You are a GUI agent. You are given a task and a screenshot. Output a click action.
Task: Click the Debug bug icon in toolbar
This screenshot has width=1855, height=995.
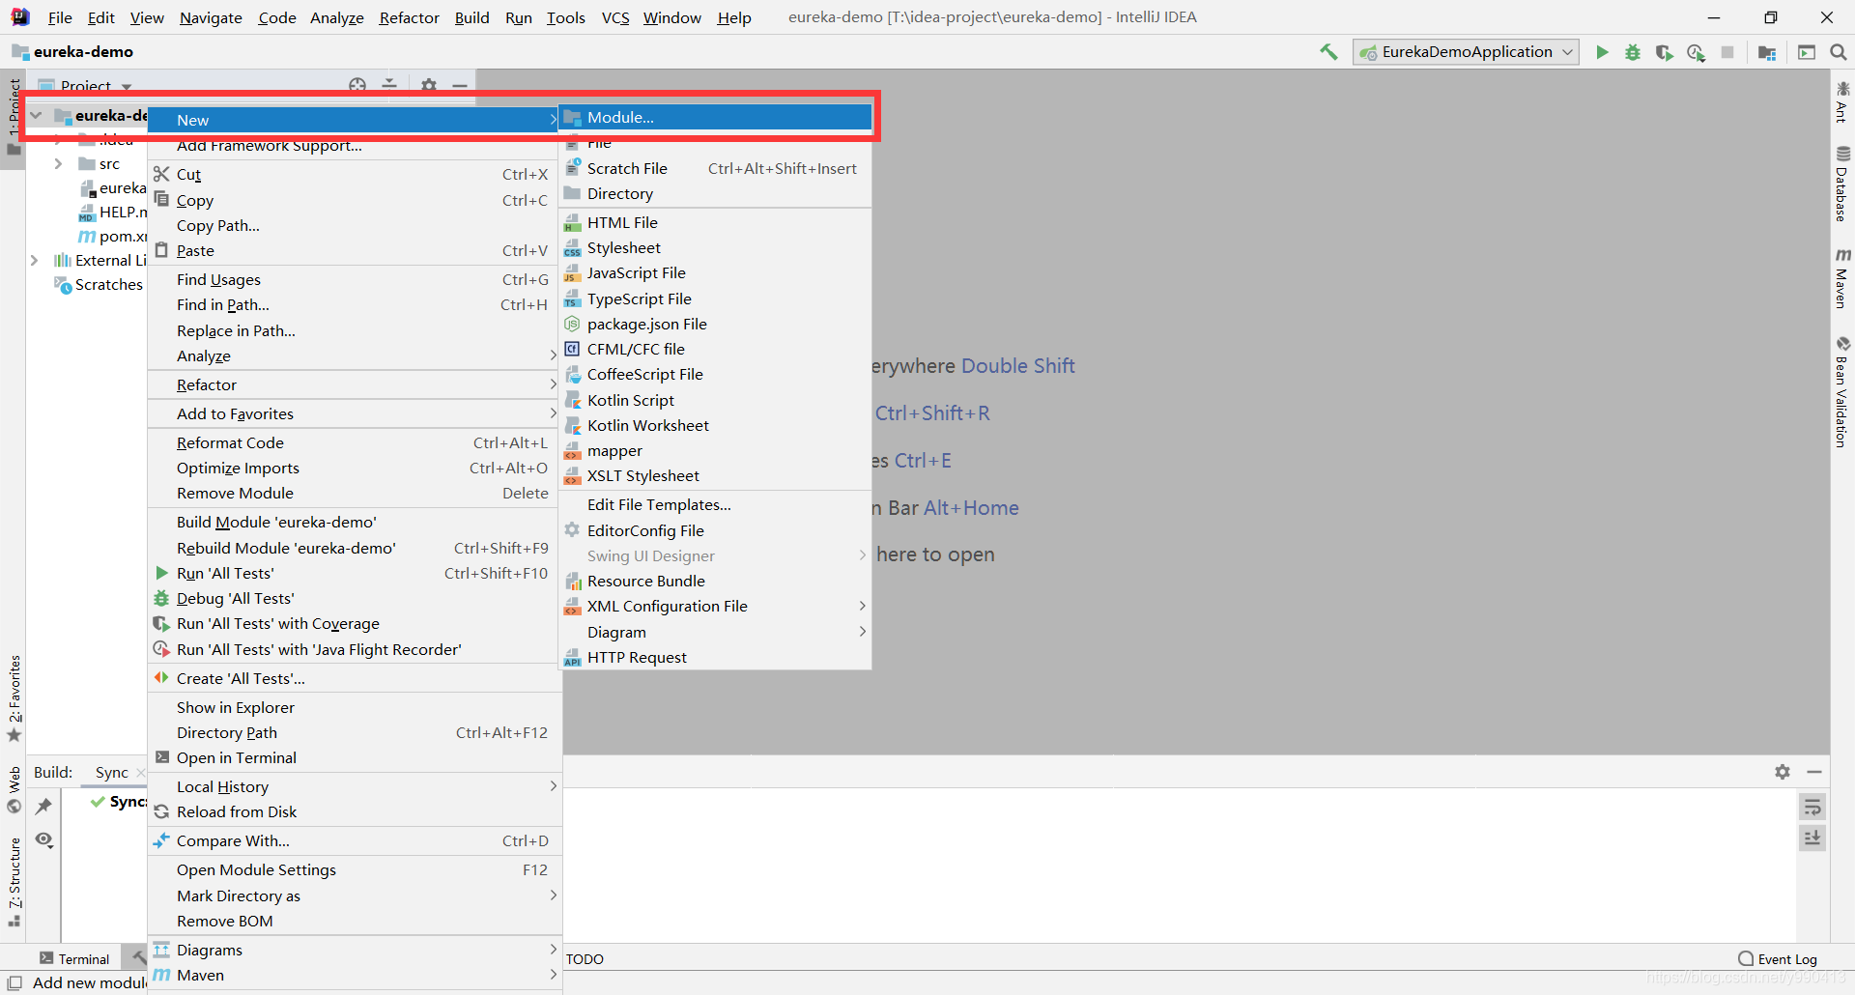(x=1633, y=52)
